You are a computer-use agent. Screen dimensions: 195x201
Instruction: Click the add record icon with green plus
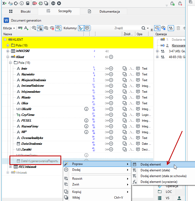pos(20,28)
